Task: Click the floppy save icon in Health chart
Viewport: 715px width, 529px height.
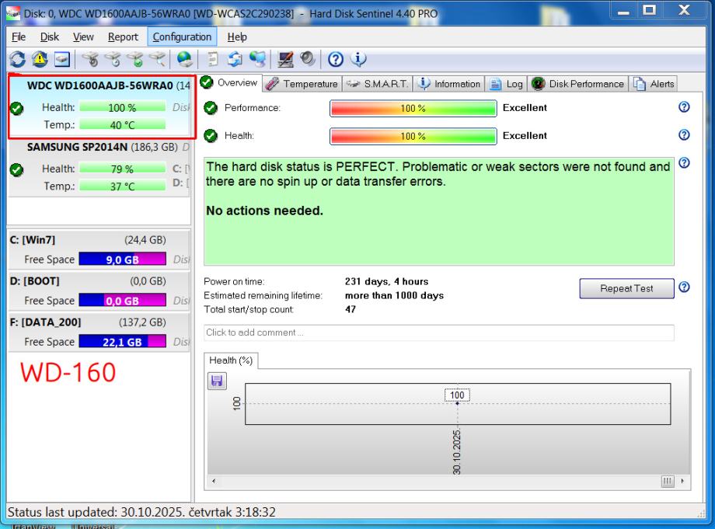Action: point(217,381)
